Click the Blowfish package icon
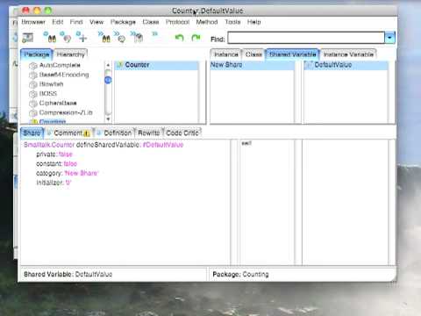Viewport: 421px width, 316px height. 33,84
